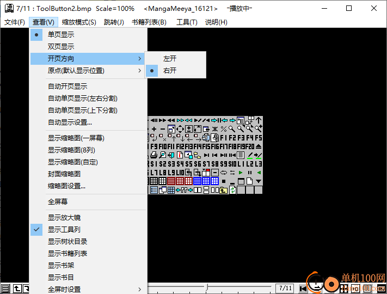The width and height of the screenshot is (387, 294).
Task: Click the 7/11 page number field
Action: click(x=285, y=288)
